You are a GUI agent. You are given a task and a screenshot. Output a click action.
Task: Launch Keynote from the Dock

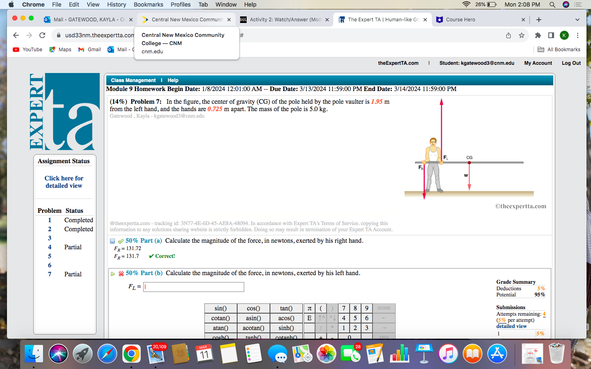pos(424,353)
